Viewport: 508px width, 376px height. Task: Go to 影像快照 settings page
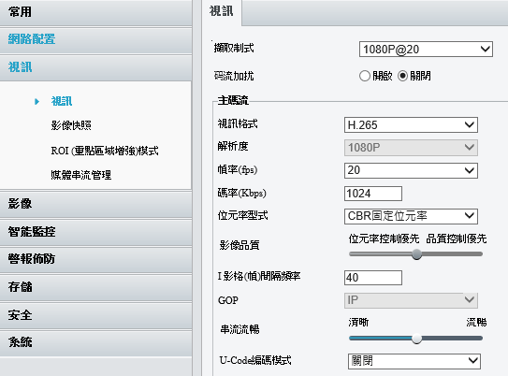point(71,125)
